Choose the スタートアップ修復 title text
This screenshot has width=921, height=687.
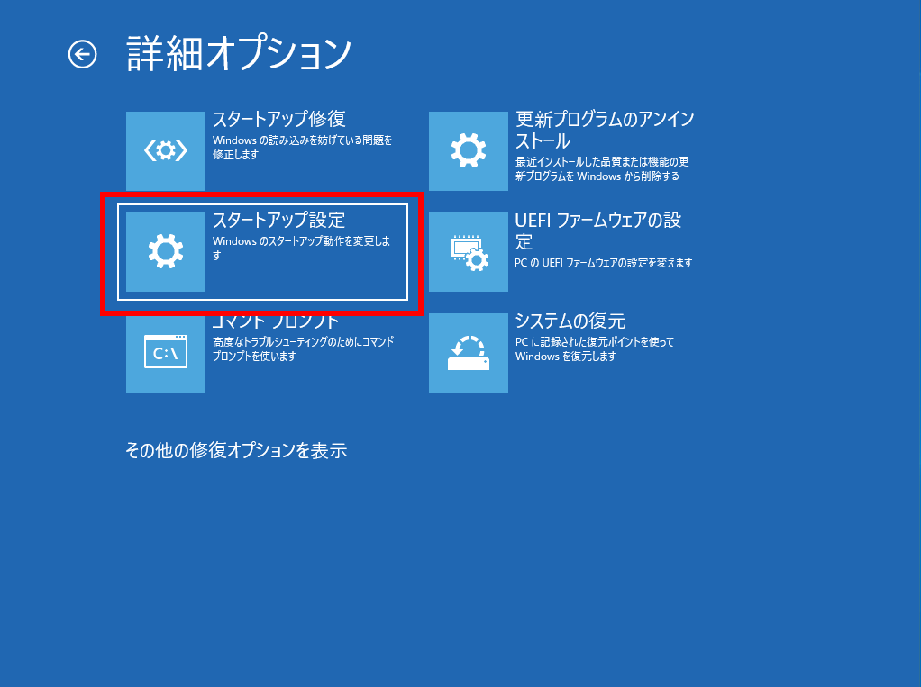279,119
